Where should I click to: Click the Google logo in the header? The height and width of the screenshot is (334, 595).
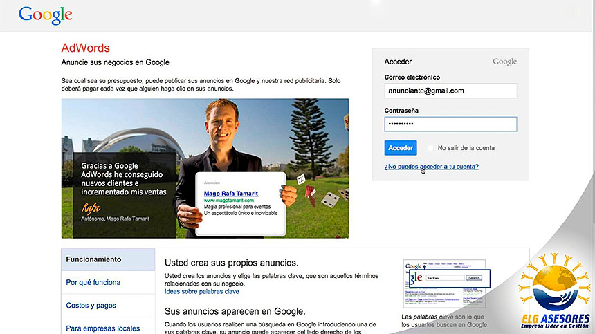(x=46, y=15)
